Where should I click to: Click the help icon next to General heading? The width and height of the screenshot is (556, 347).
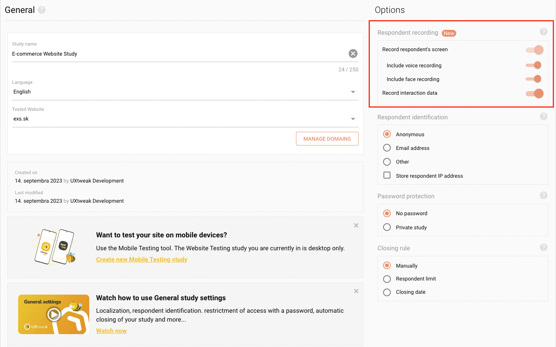pyautogui.click(x=42, y=10)
